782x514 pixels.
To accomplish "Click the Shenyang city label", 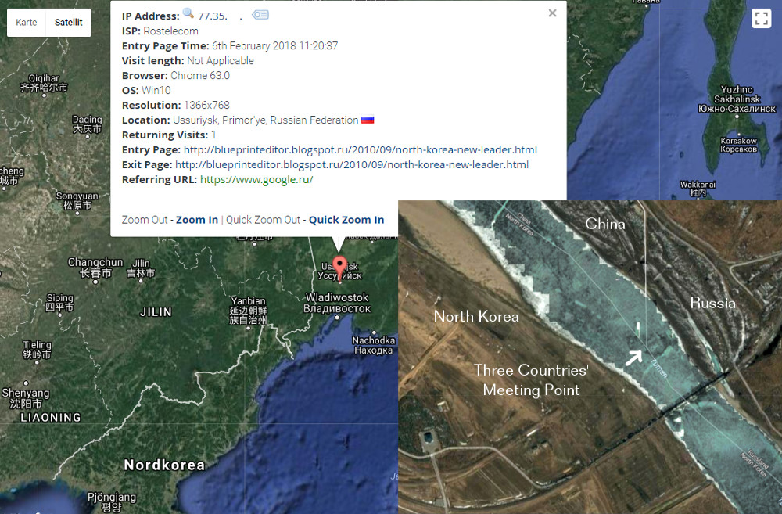I will 26,398.
